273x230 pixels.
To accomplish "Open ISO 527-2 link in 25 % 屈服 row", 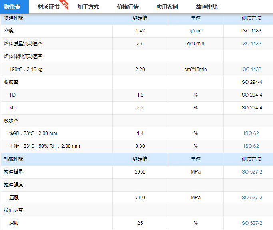I will (x=251, y=223).
